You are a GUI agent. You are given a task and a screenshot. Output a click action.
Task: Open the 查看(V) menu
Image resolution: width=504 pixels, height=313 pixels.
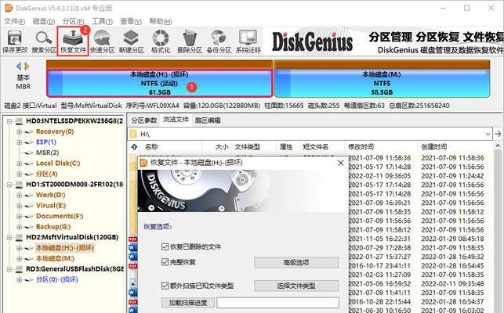click(x=131, y=21)
